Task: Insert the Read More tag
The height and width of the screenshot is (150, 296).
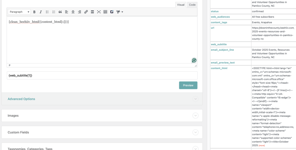Action: click(x=92, y=12)
